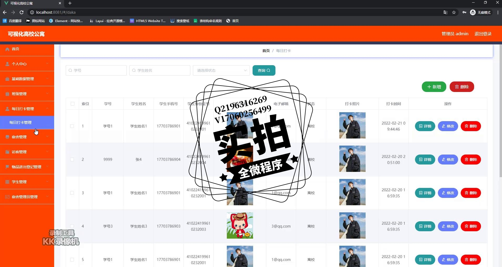Expand the 学生管理 menu chevron

point(47,182)
